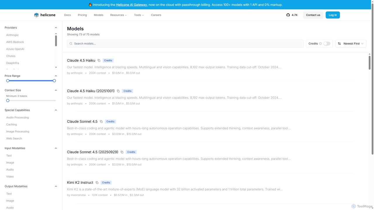Click the Price Range right slider handle

[x=54, y=81]
